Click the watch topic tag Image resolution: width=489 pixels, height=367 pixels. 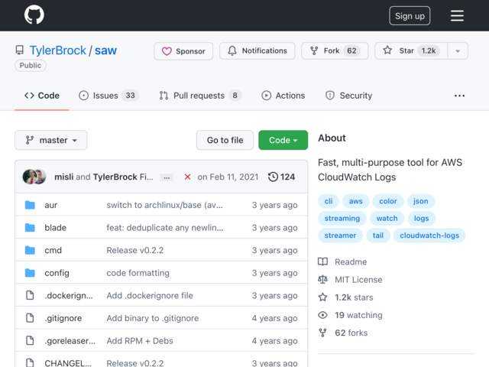[387, 219]
